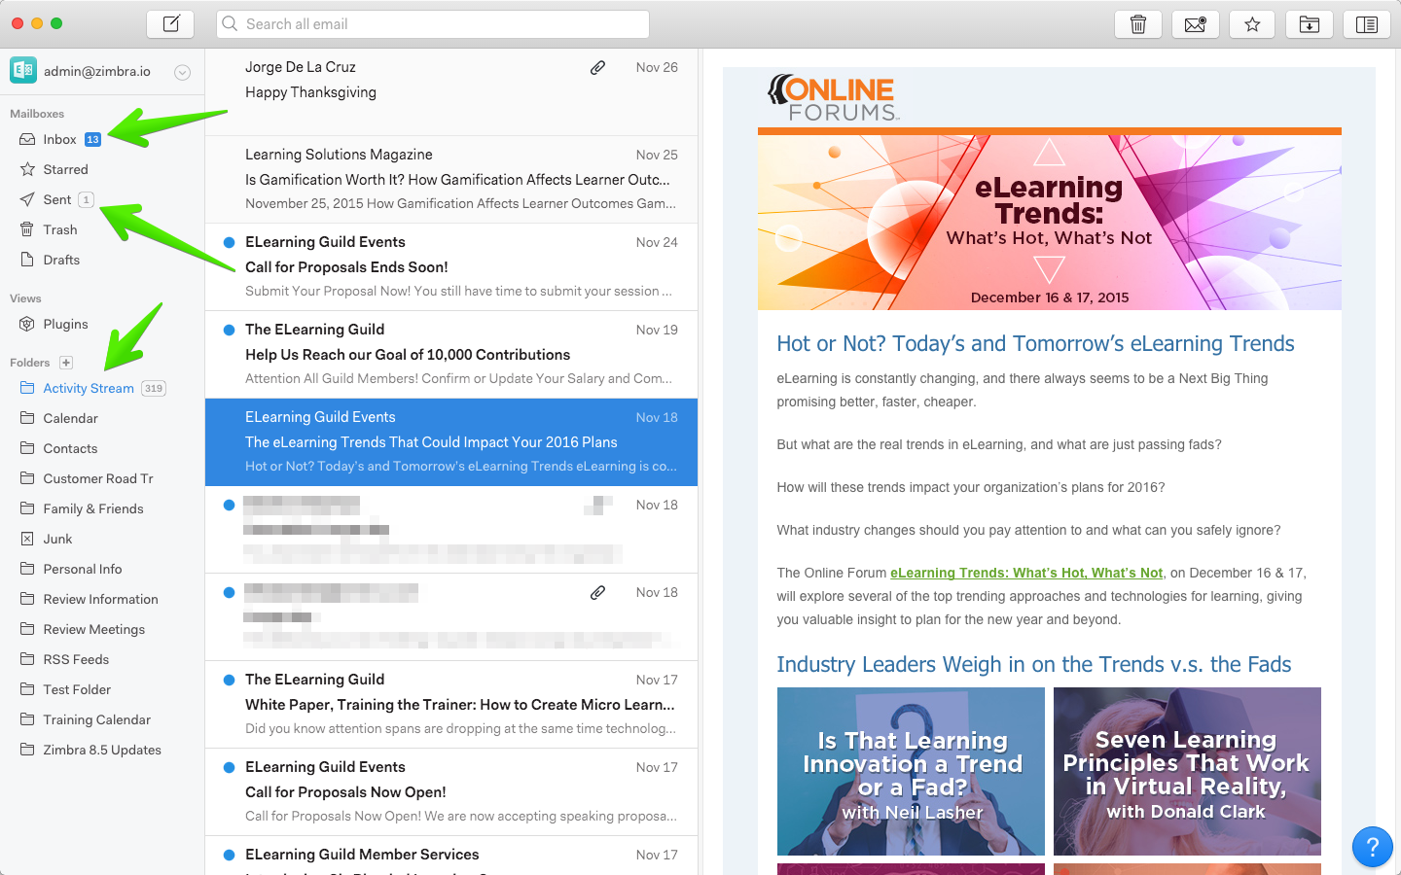Open help with blue question mark button
The height and width of the screenshot is (875, 1401).
[1372, 847]
